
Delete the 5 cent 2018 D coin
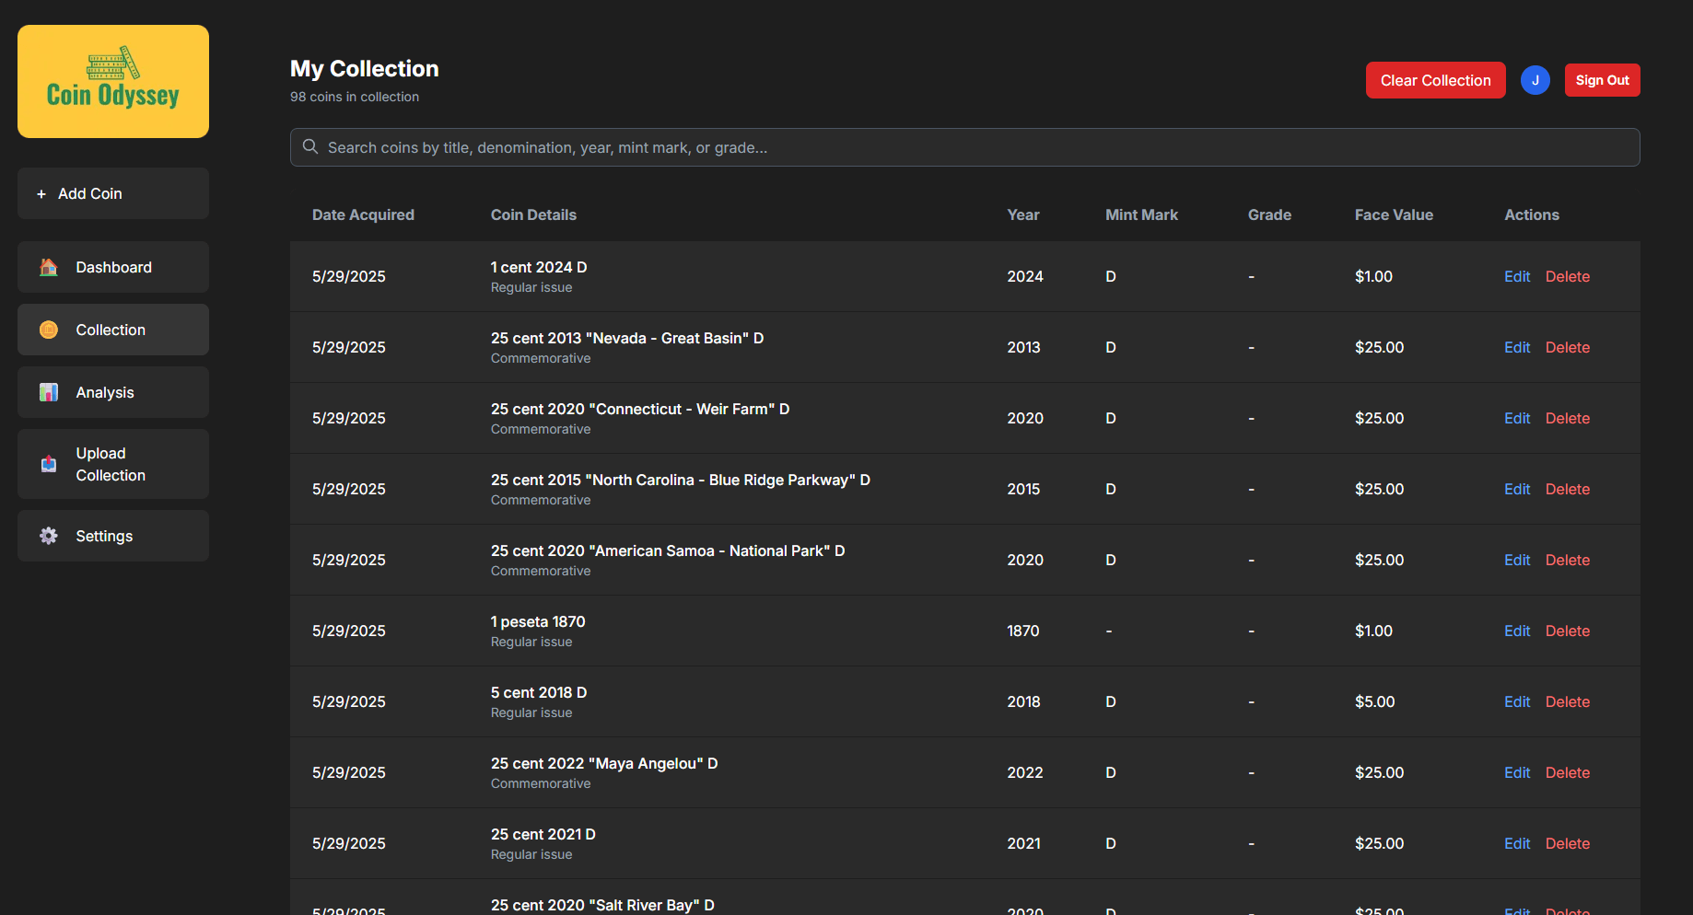[1567, 701]
